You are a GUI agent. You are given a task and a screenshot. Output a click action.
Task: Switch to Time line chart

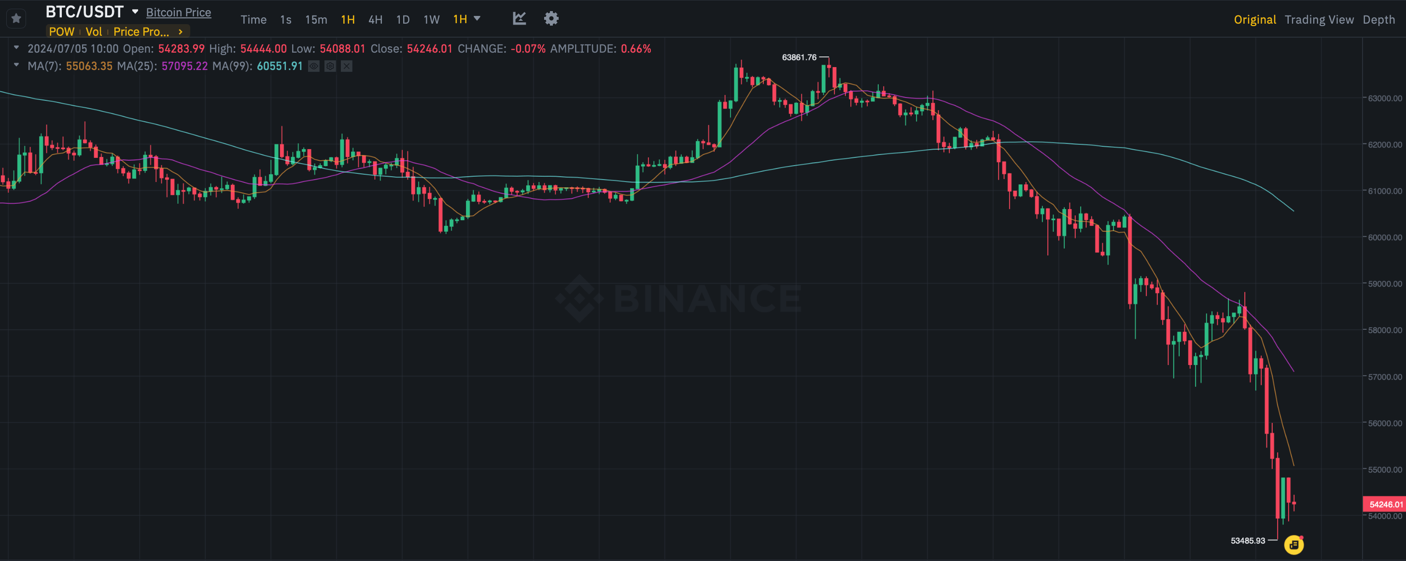[254, 20]
